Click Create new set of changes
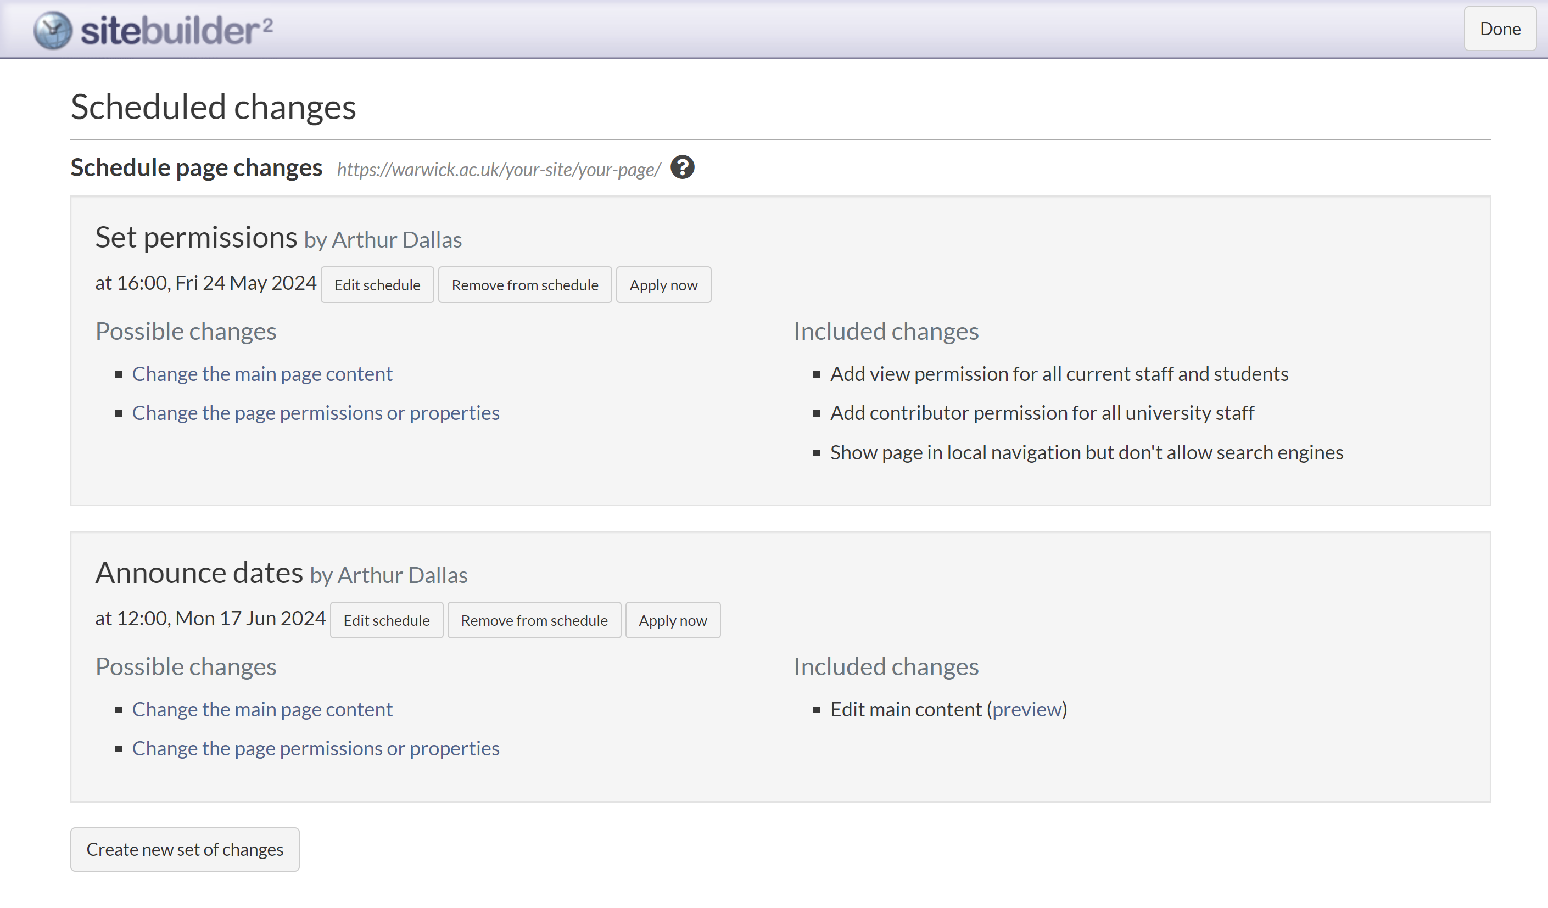Image resolution: width=1548 pixels, height=908 pixels. [x=185, y=849]
